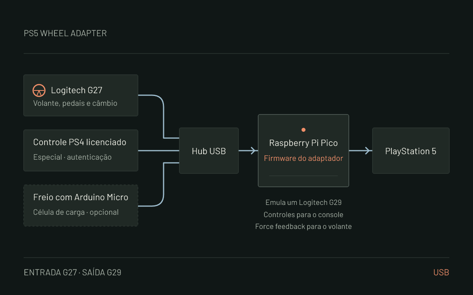Click the orange dot above Raspberry Pi Pico
The height and width of the screenshot is (295, 473).
pyautogui.click(x=304, y=130)
